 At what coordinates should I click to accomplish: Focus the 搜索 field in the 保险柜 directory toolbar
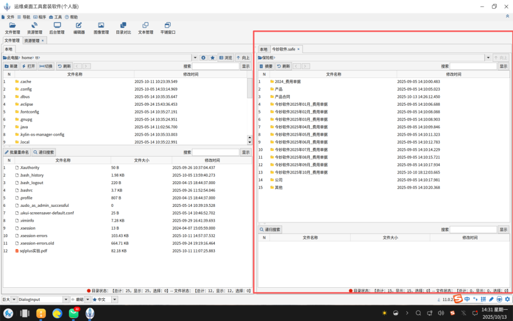[x=473, y=66]
